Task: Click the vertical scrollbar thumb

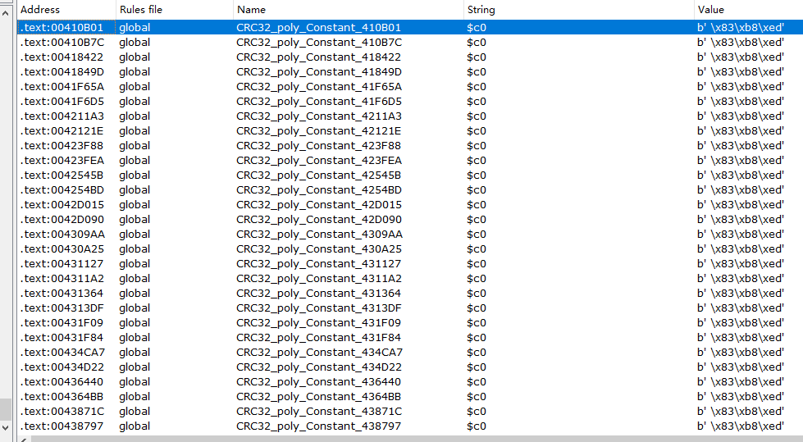Action: [5, 410]
